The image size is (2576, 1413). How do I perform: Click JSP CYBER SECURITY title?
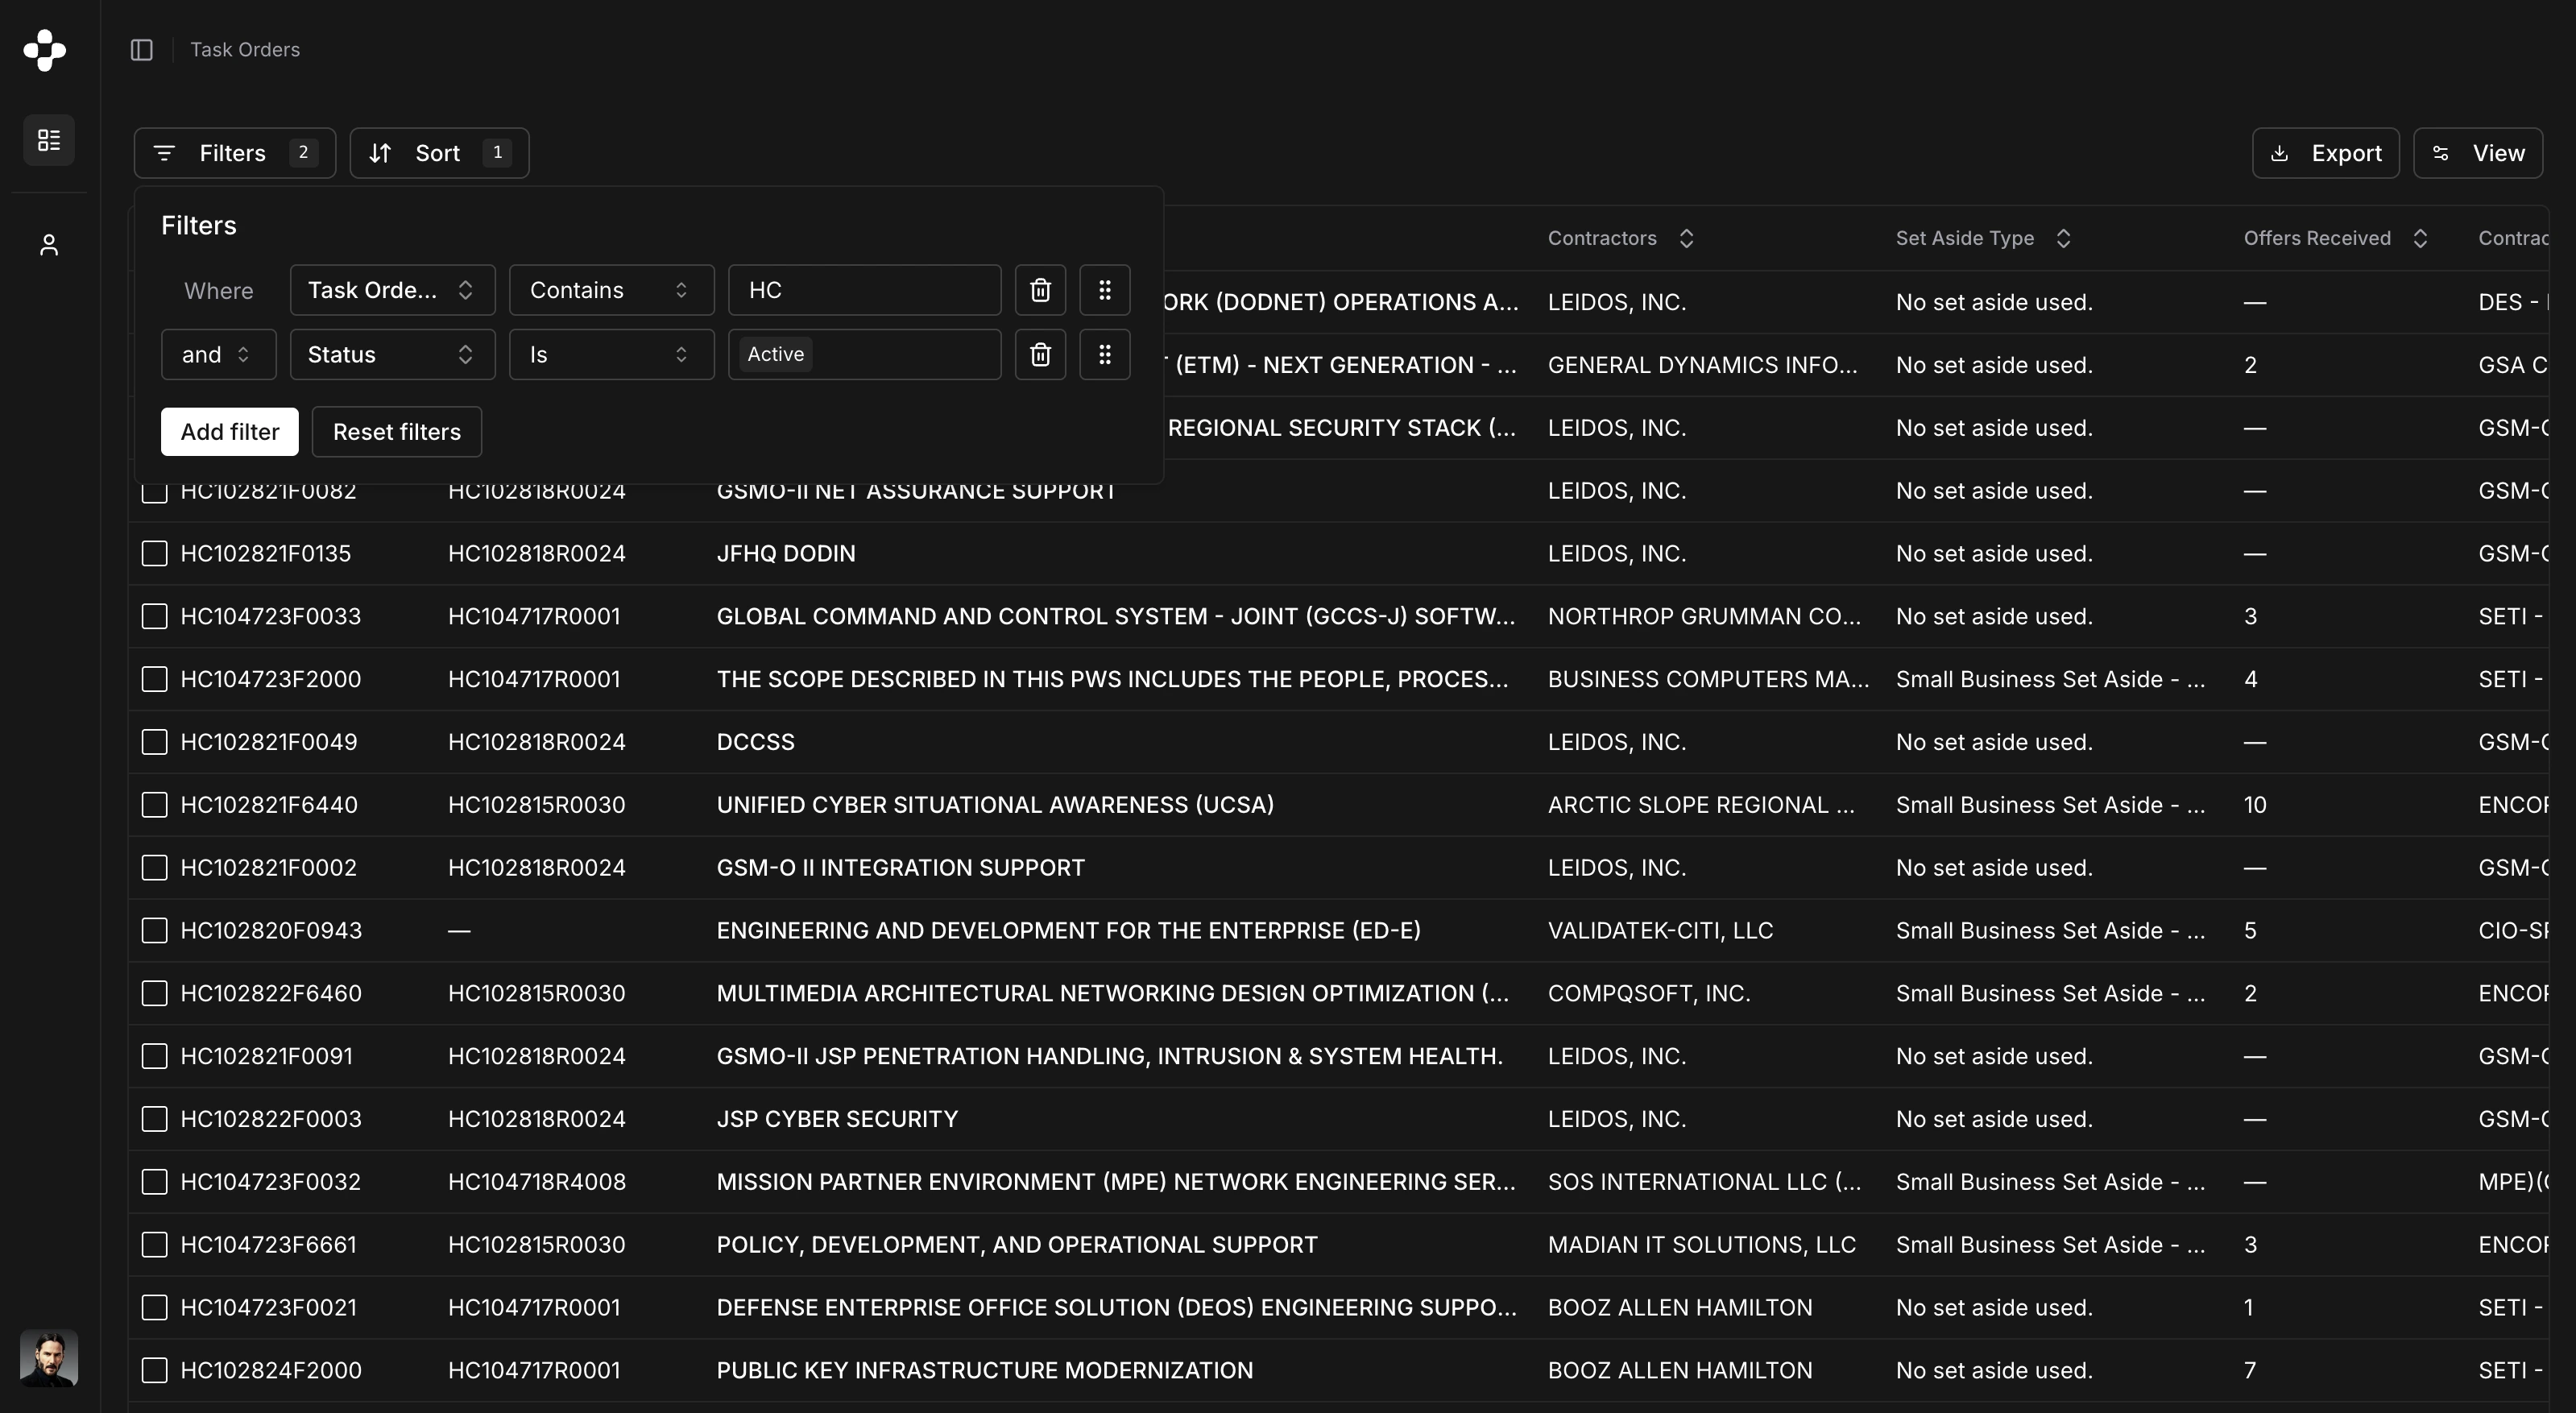tap(837, 1119)
